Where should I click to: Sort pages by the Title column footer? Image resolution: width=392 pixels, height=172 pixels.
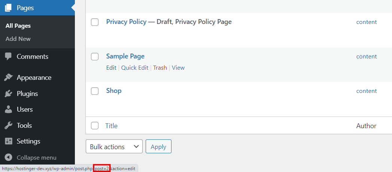pyautogui.click(x=112, y=126)
